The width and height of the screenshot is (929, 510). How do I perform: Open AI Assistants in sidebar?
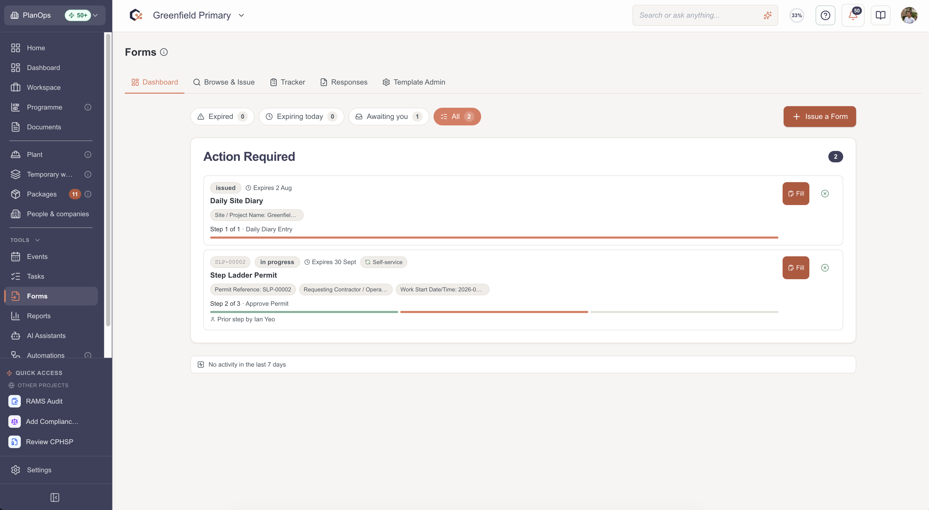[x=51, y=336]
